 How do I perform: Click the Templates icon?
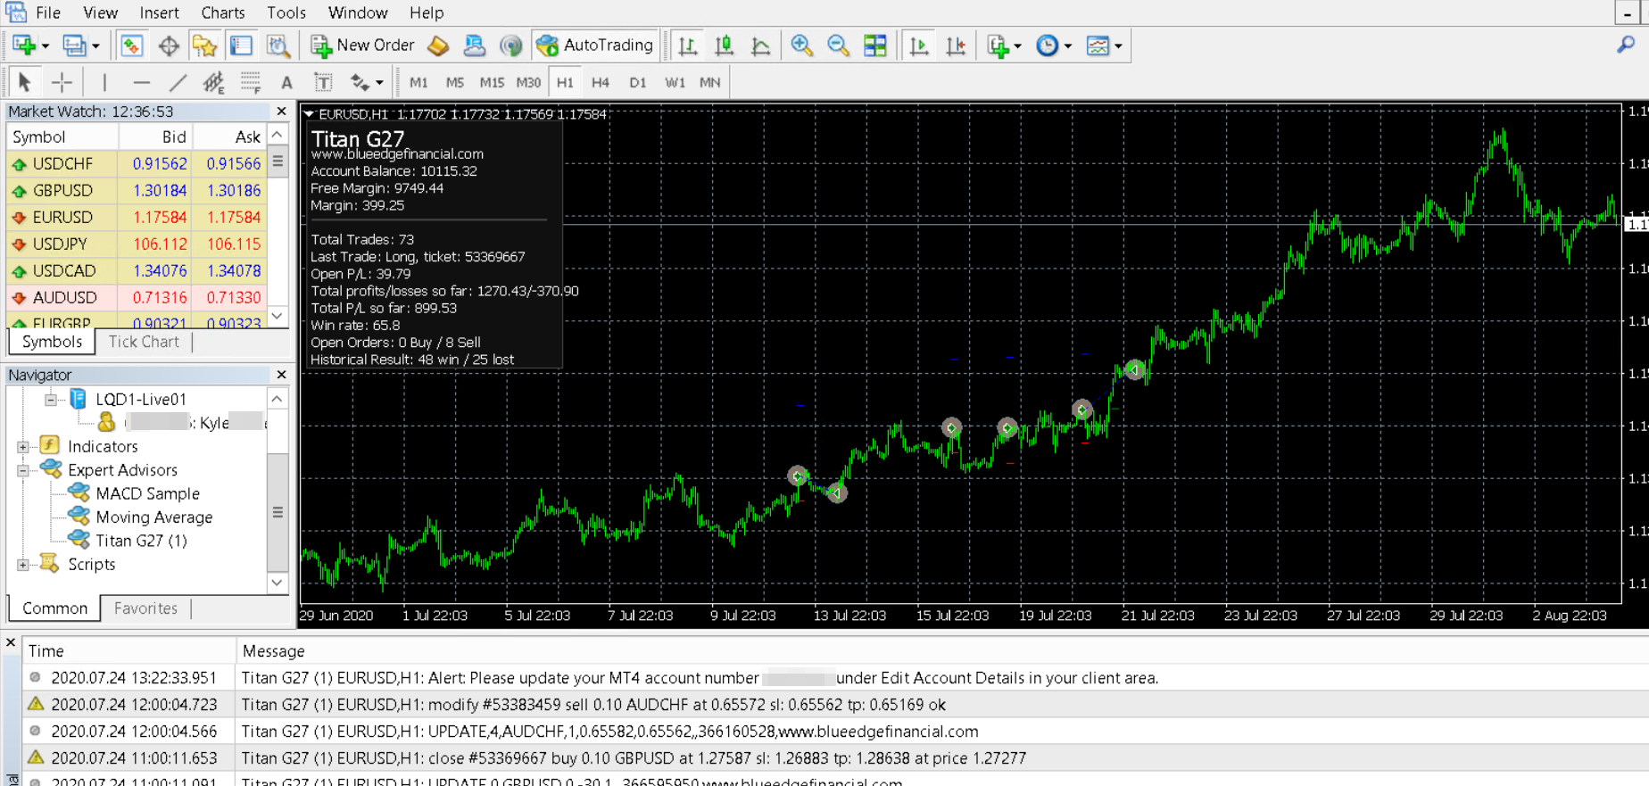tap(1098, 46)
